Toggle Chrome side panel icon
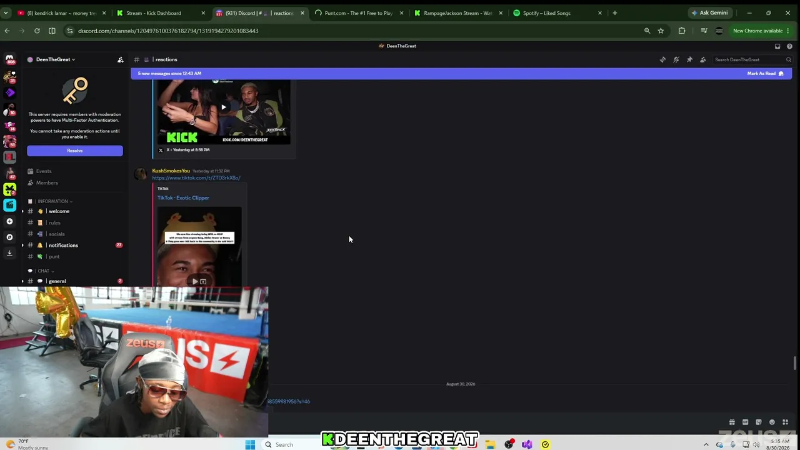Screen dimensions: 800x450 click(52, 31)
